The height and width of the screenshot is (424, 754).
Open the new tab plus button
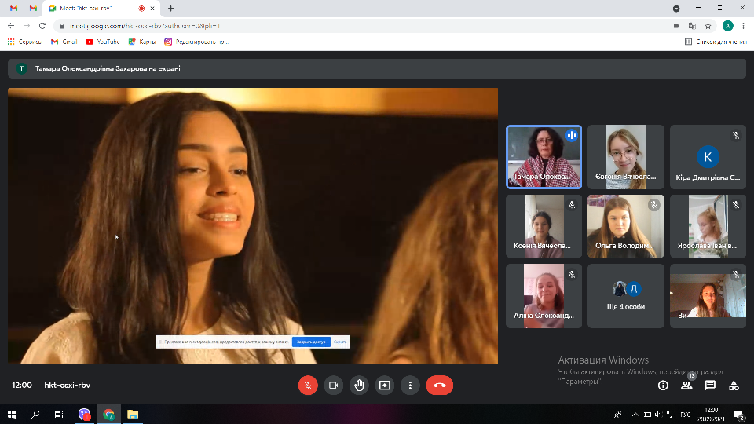pos(171,9)
